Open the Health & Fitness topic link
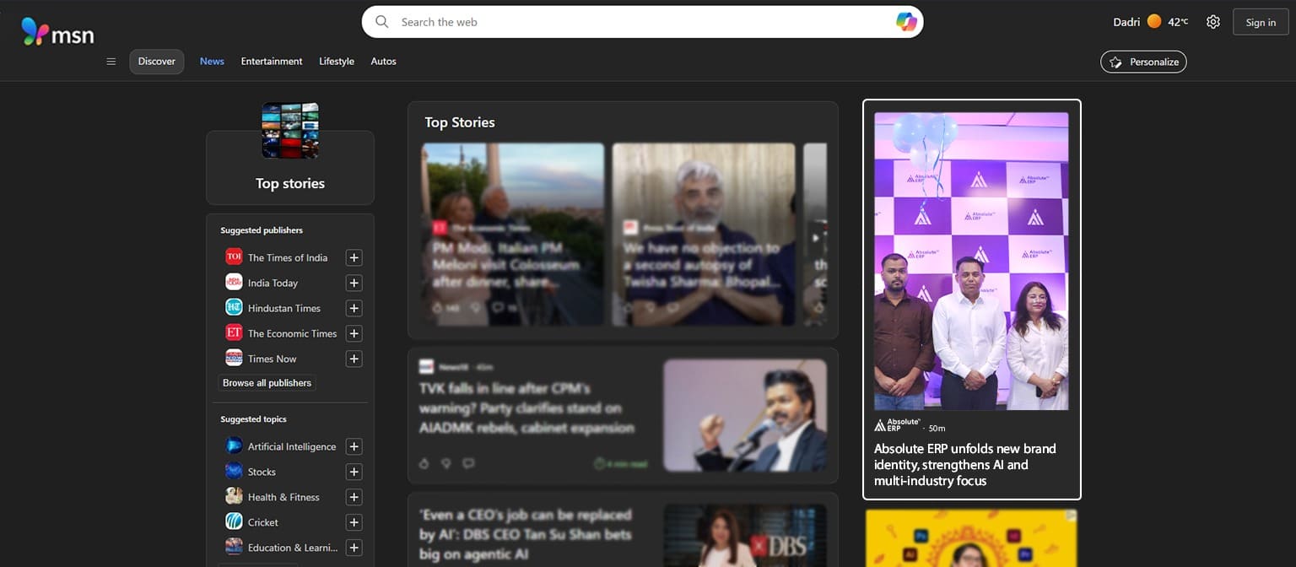 point(283,497)
